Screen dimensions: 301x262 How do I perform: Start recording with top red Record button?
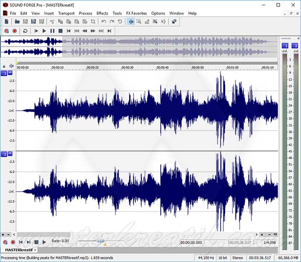tap(15, 31)
